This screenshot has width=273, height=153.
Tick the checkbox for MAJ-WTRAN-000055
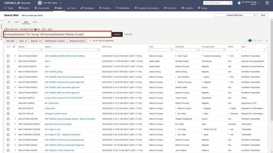(8, 56)
